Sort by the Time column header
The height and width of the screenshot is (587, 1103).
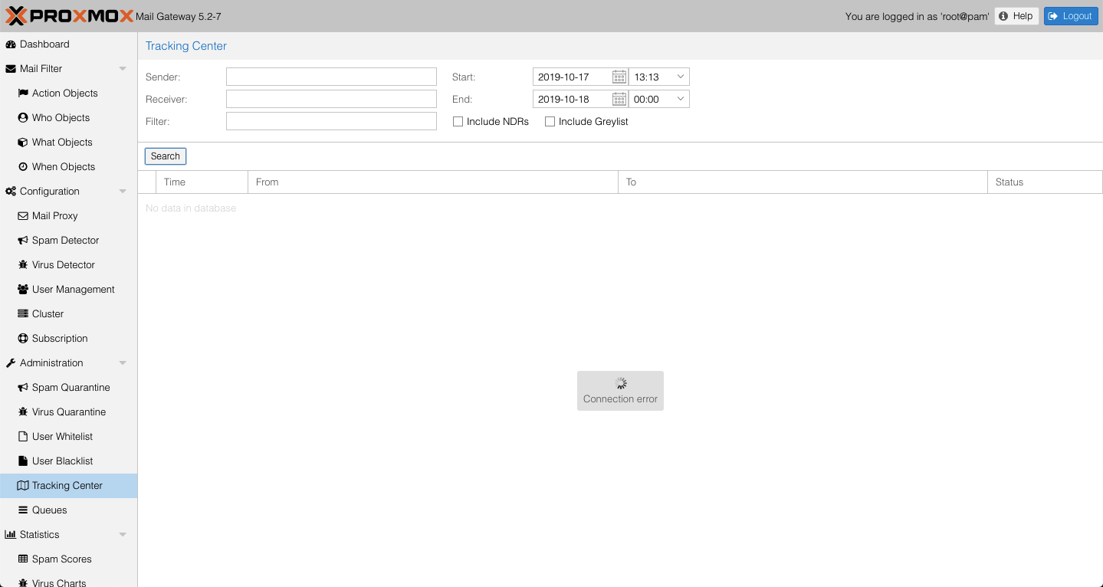click(201, 182)
